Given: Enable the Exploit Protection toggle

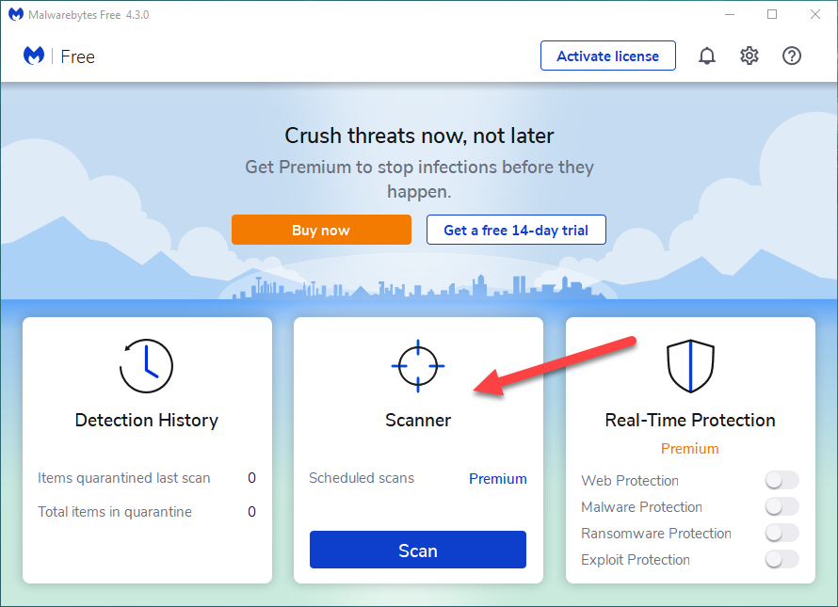Looking at the screenshot, I should pyautogui.click(x=782, y=560).
